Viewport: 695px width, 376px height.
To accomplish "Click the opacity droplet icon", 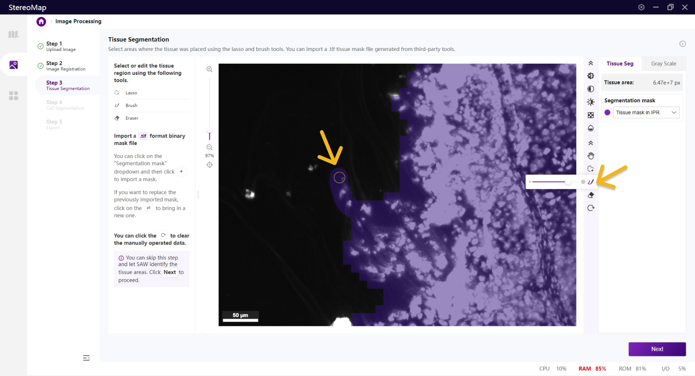I will click(591, 128).
